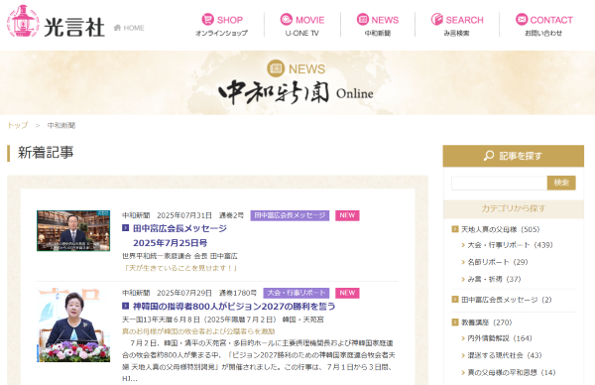The width and height of the screenshot is (595, 385).
Task: Select category 教養講座 (270)
Action: (x=487, y=322)
